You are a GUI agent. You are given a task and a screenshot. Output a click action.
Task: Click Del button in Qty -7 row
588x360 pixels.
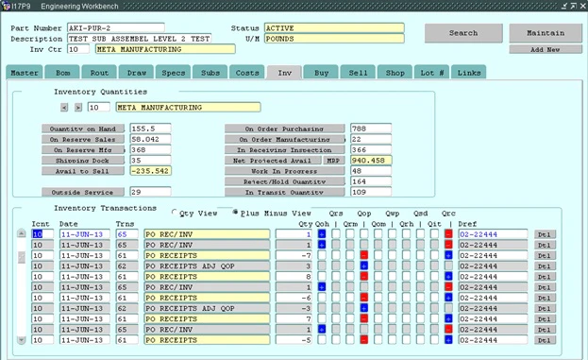coord(545,255)
